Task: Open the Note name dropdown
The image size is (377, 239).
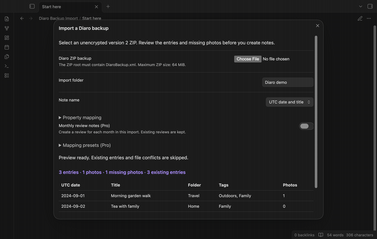Action: [x=289, y=102]
